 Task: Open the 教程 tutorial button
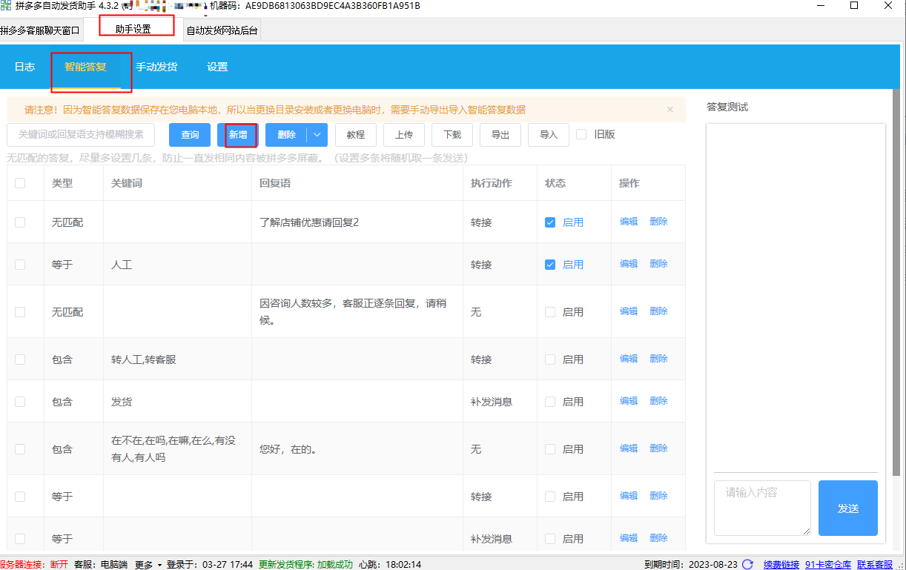pos(356,135)
